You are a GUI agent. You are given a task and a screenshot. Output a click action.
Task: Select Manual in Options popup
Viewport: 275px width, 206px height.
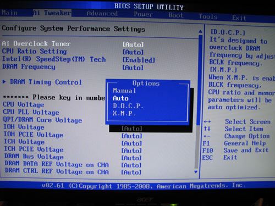124,91
